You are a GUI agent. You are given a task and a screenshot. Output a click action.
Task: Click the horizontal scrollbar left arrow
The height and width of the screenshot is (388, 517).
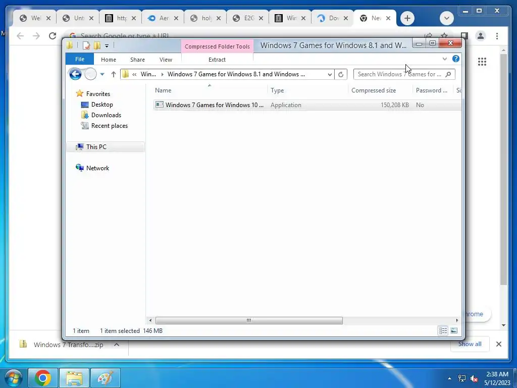coord(150,320)
